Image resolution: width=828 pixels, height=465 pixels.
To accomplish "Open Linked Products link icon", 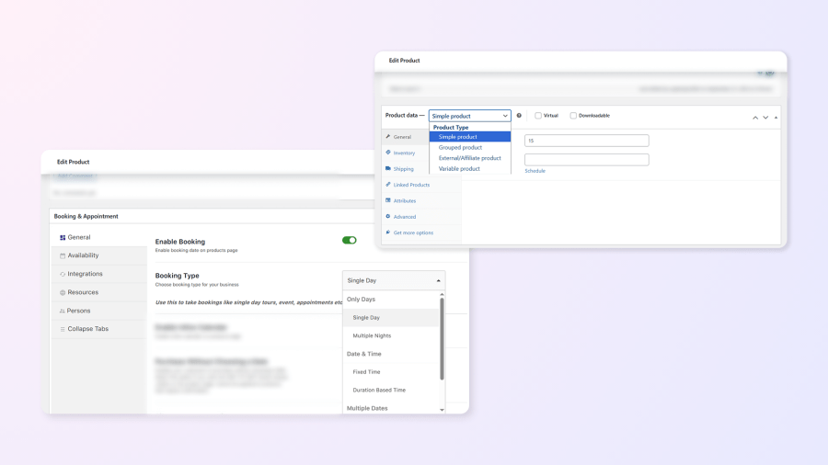I will 388,185.
